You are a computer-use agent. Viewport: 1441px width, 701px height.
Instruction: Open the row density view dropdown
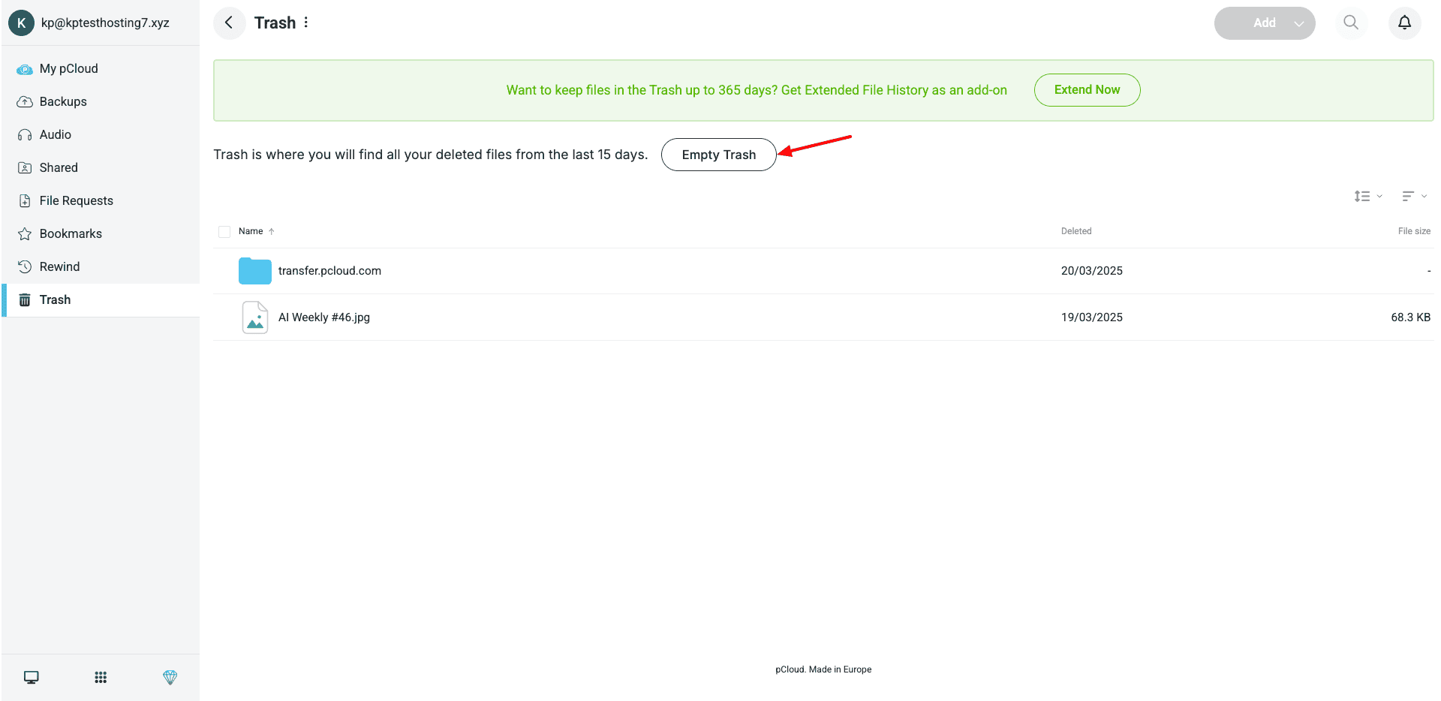[x=1368, y=197]
